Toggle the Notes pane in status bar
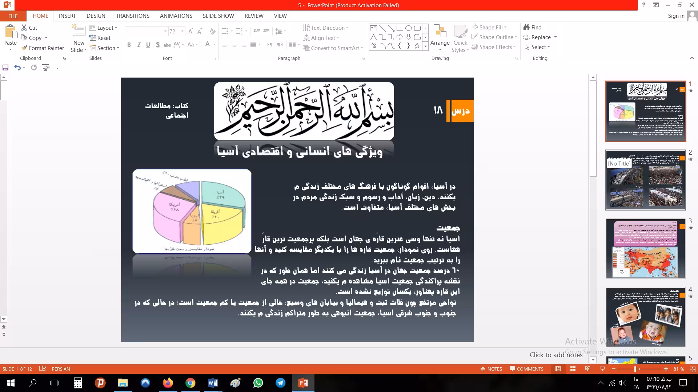The height and width of the screenshot is (392, 698). pos(491,369)
